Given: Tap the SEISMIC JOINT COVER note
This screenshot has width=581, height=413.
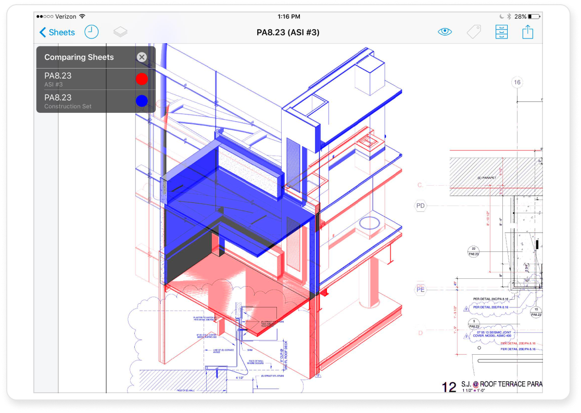Looking at the screenshot, I should (492, 334).
